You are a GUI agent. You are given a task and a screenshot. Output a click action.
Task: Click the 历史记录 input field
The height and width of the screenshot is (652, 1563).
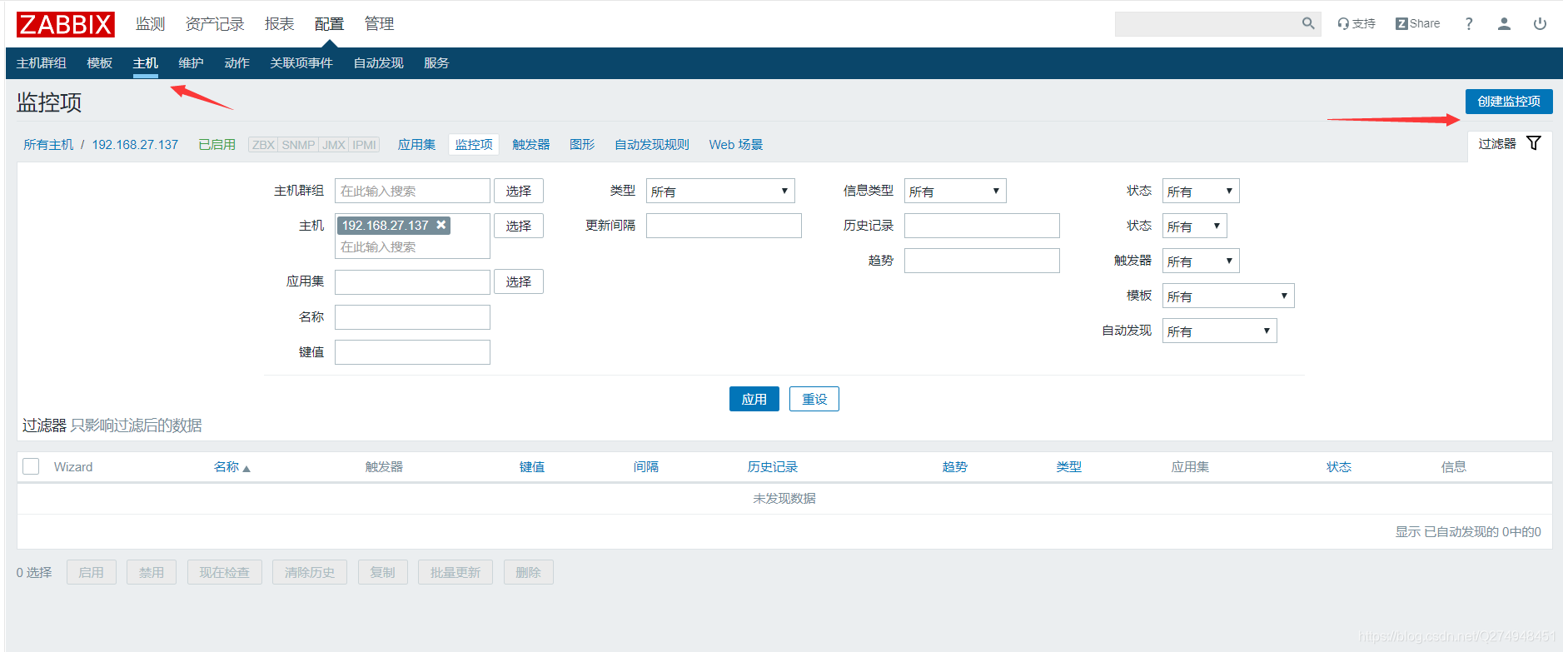[x=982, y=226]
